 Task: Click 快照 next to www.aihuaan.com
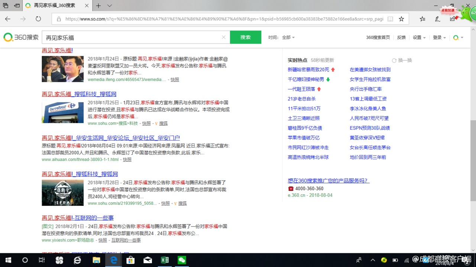coord(127,159)
